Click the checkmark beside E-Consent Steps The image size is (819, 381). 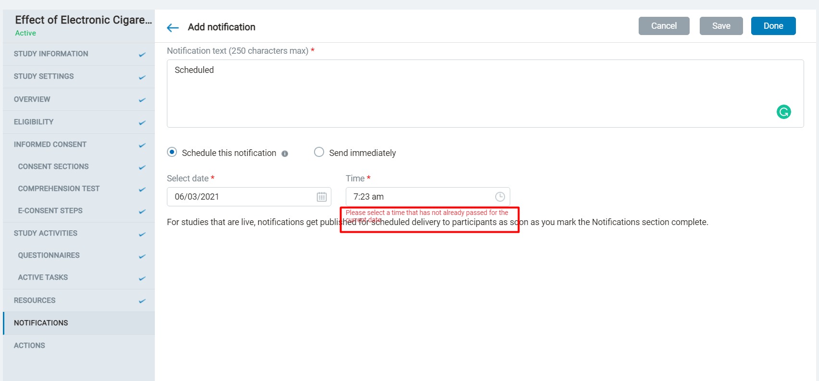pos(142,212)
